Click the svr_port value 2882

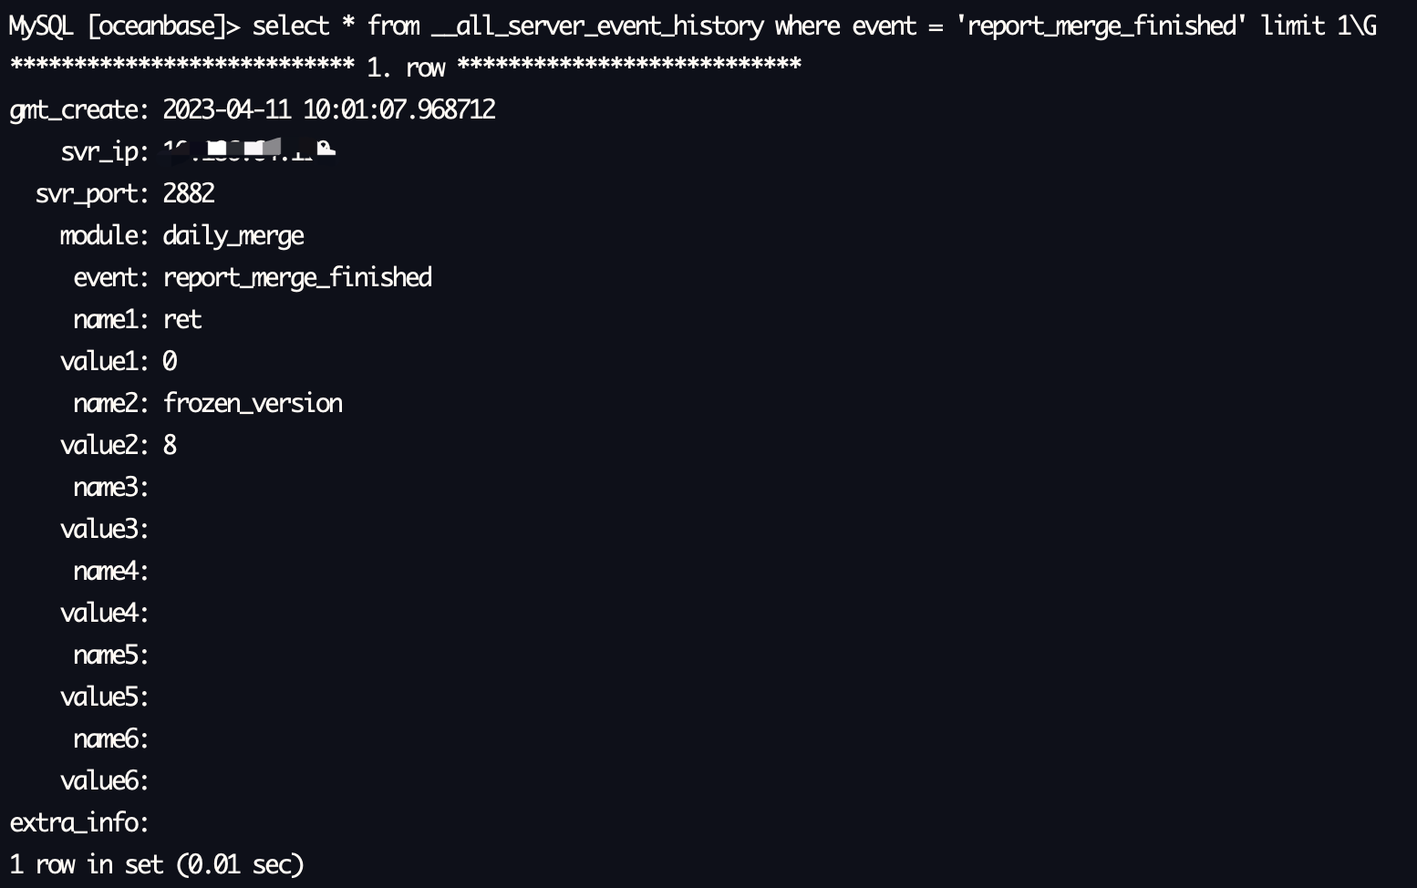coord(189,193)
